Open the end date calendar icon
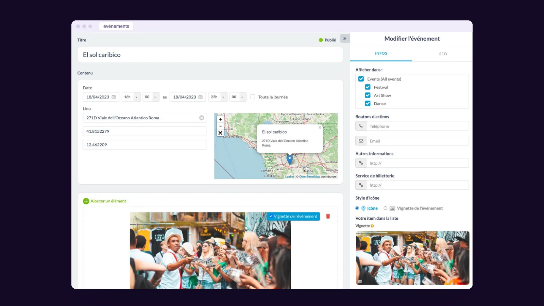 point(201,97)
